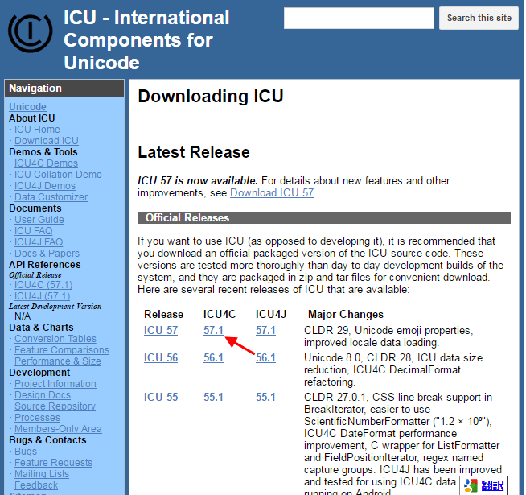Open ICU4C (57.1) API reference

pos(43,285)
